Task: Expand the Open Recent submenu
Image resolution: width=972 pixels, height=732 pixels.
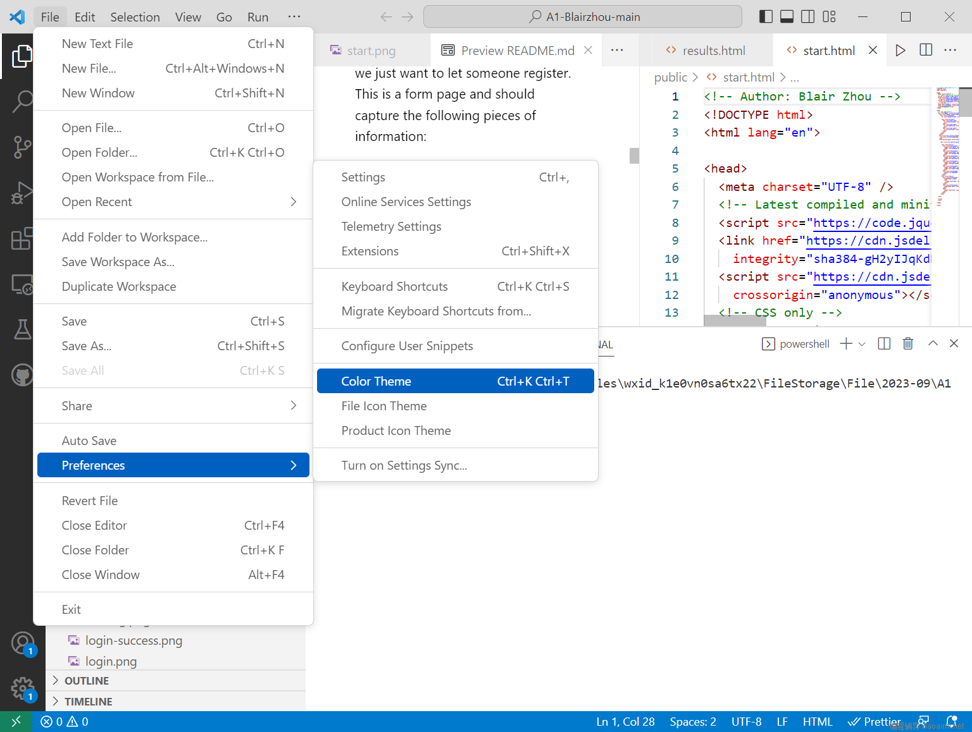Action: point(173,202)
